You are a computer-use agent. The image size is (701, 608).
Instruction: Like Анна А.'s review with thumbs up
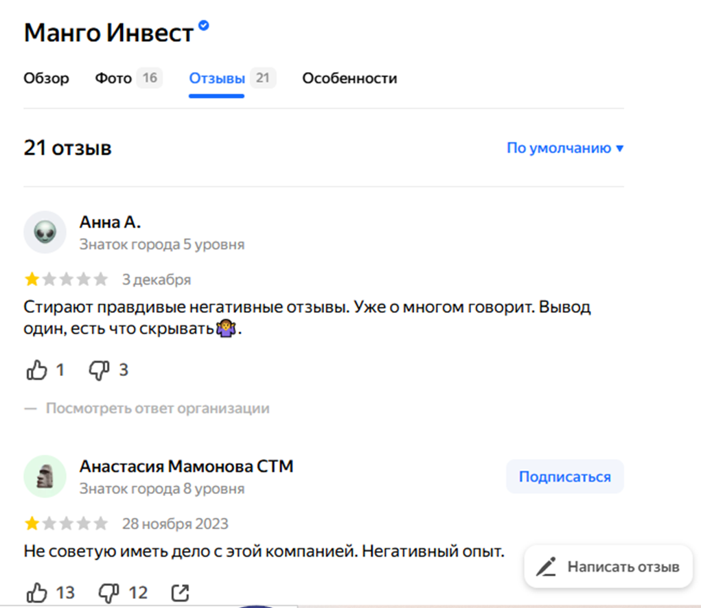(38, 369)
